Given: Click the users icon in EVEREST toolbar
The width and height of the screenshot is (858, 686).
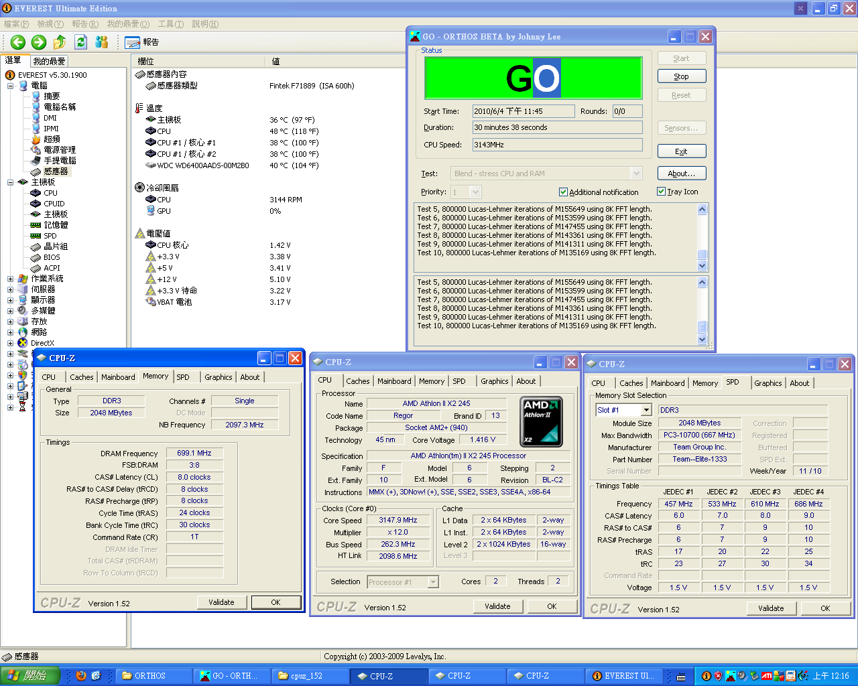Looking at the screenshot, I should click(102, 42).
